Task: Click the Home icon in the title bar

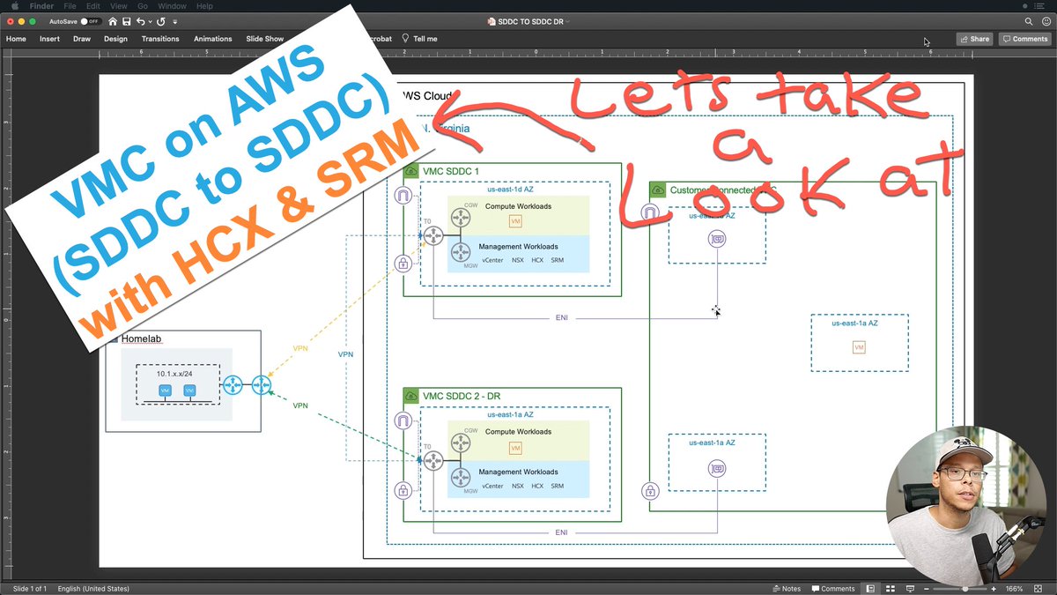Action: click(113, 20)
